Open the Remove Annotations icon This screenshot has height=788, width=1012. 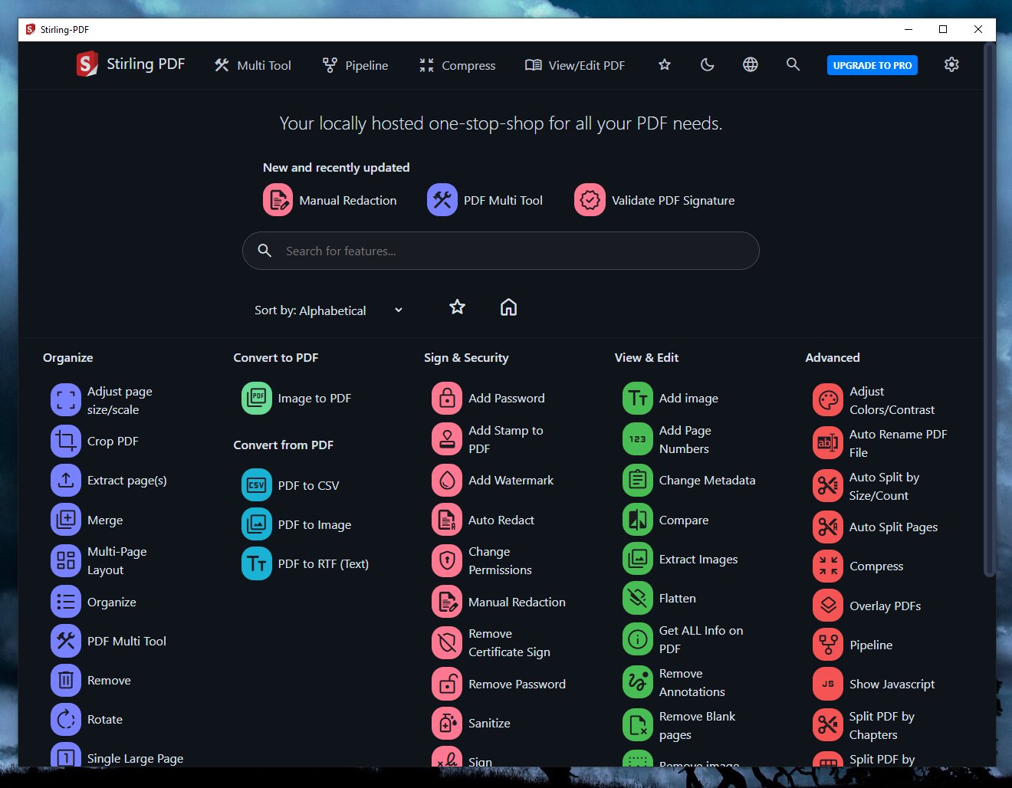click(638, 682)
